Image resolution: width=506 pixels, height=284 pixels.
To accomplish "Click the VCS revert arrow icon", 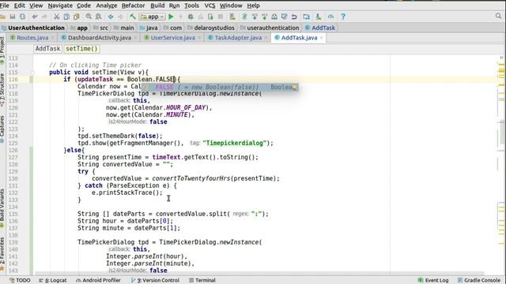I will point(294,17).
